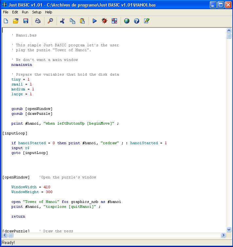
Task: Click the New file icon
Action: (x=6, y=21)
